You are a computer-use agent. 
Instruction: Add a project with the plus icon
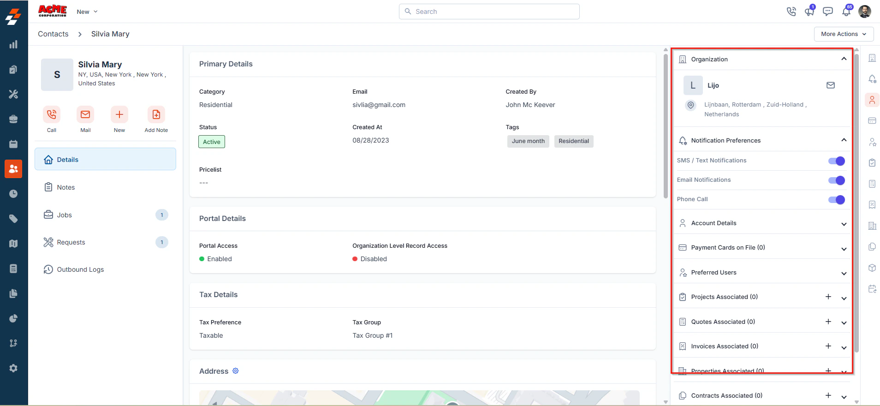click(828, 297)
